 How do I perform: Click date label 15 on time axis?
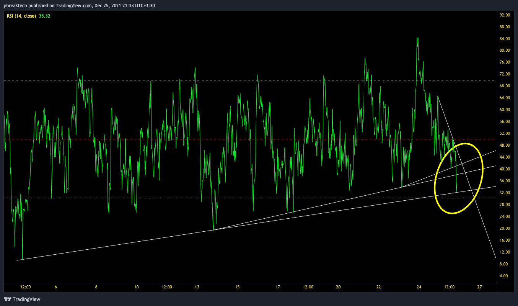[238, 287]
